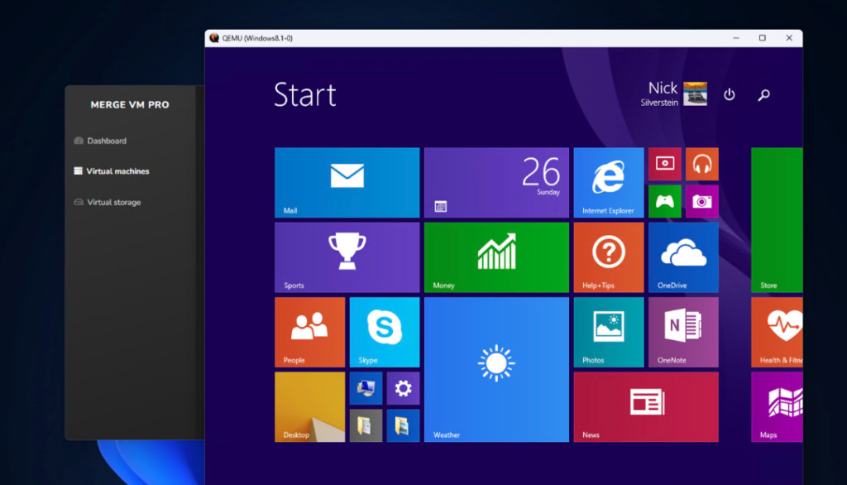
Task: Launch the Maps app
Action: coord(776,406)
